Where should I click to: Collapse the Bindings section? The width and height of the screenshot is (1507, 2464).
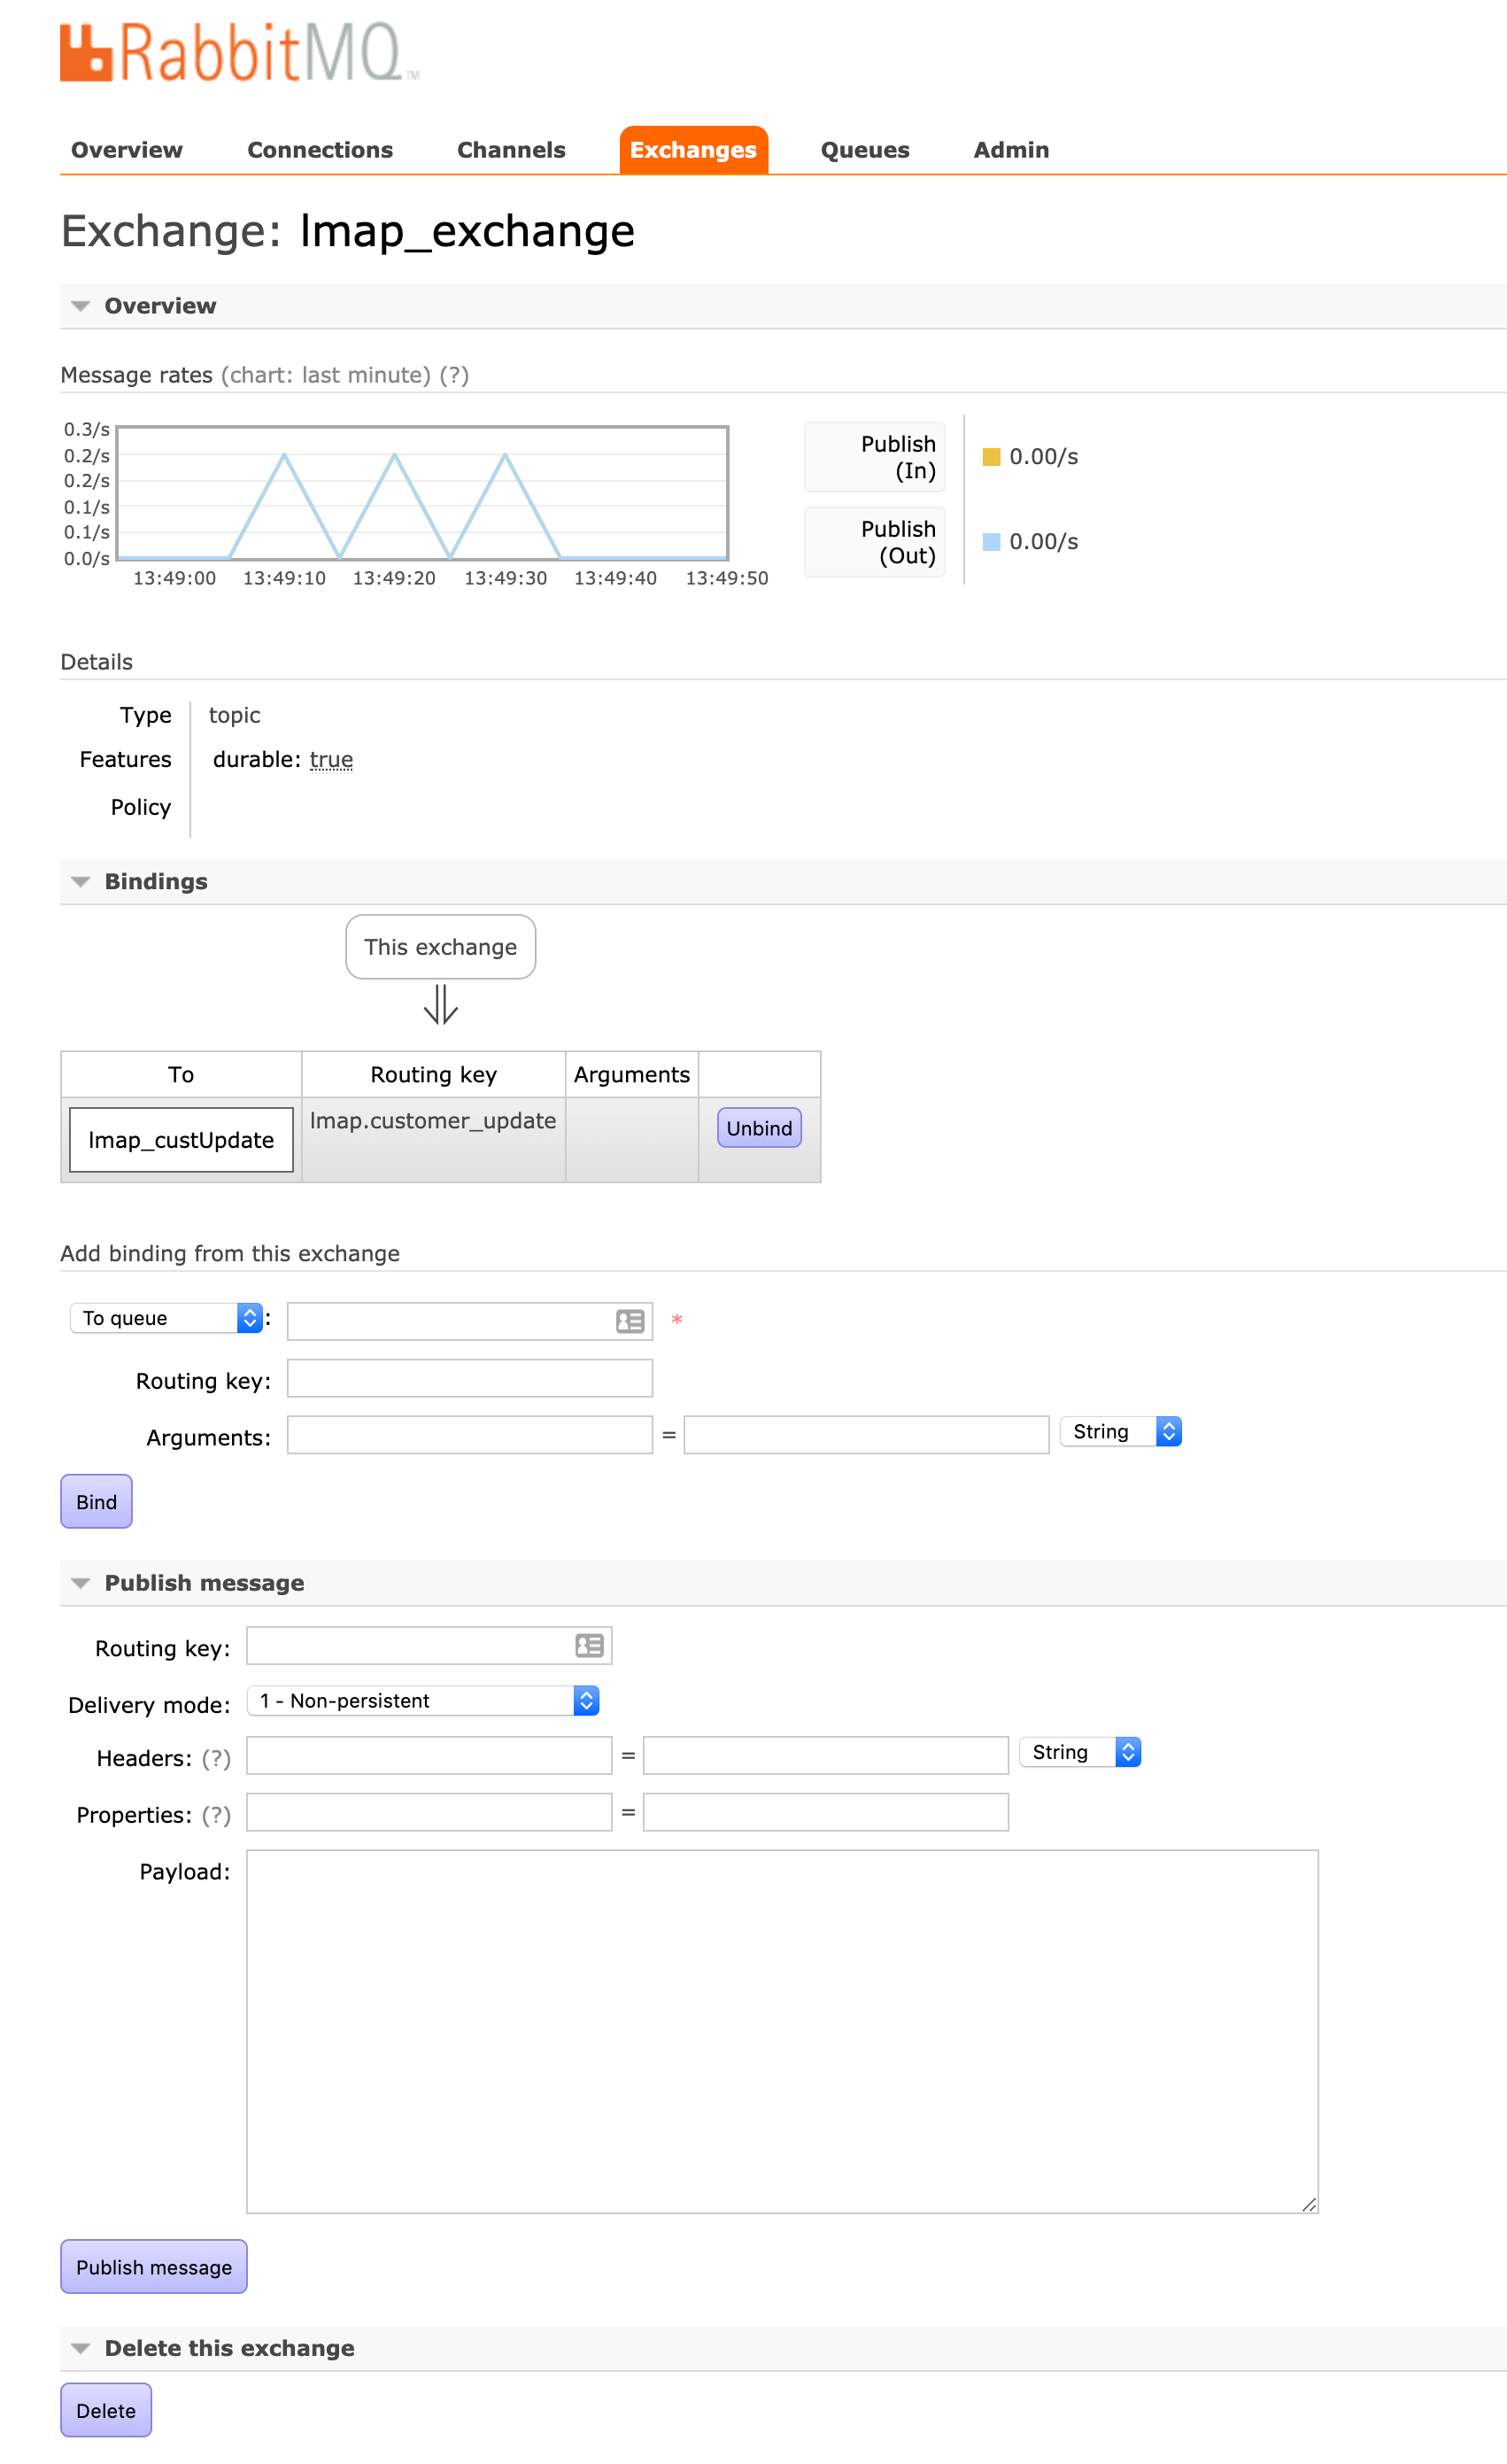(81, 882)
